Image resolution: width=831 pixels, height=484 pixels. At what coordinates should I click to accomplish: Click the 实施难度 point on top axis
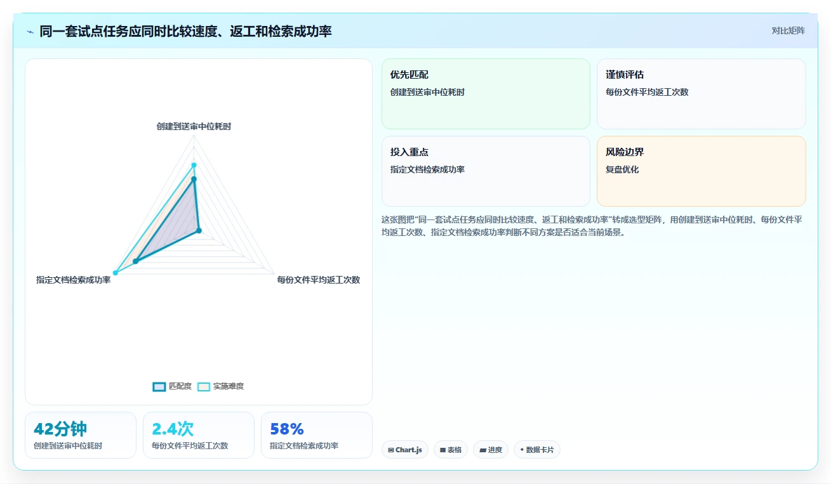click(194, 165)
